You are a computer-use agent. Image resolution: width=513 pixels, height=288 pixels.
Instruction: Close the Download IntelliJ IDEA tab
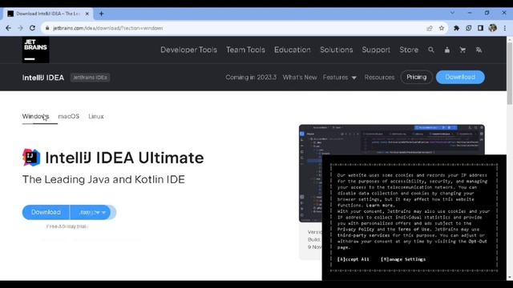tap(87, 14)
